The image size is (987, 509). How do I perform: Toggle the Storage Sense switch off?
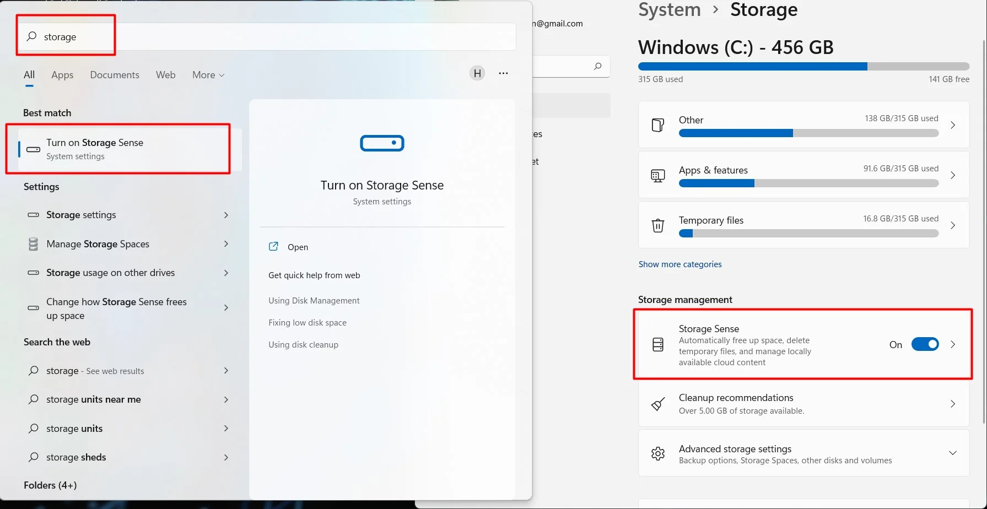(x=925, y=344)
